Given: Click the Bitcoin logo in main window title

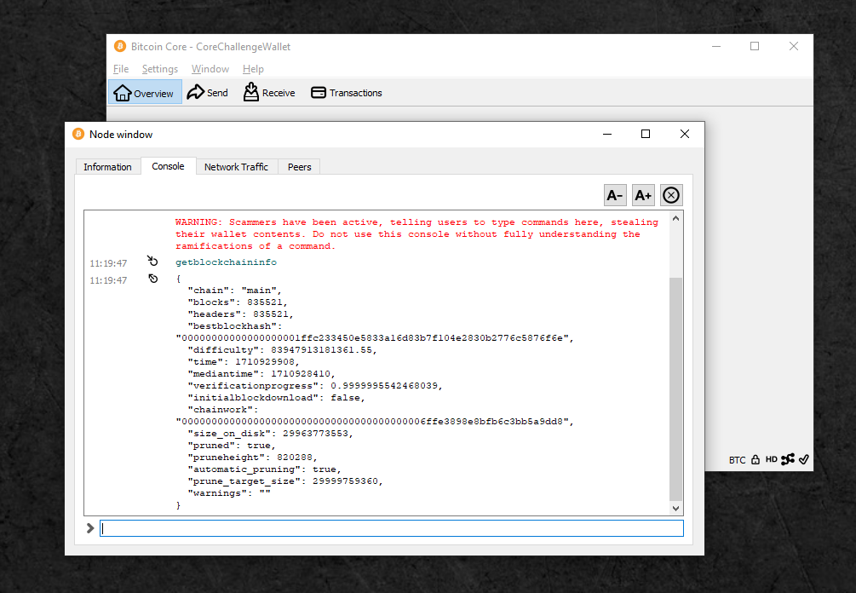Looking at the screenshot, I should click(x=119, y=46).
